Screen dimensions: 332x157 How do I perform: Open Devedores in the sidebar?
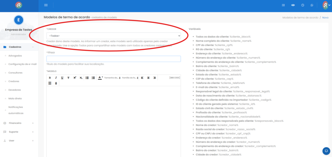(x=15, y=90)
